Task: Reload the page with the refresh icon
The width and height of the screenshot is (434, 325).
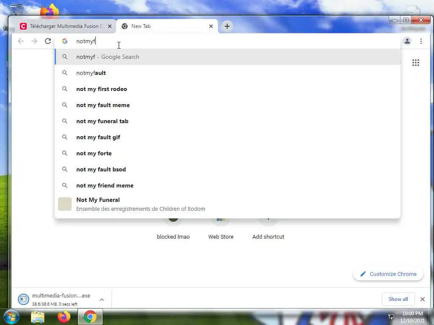Action: click(48, 41)
